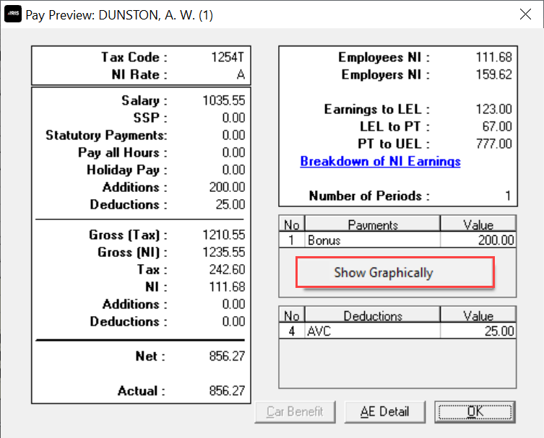Click the Gross (NI) amount 1235.55
Viewport: 544px width, 438px height.
[224, 253]
